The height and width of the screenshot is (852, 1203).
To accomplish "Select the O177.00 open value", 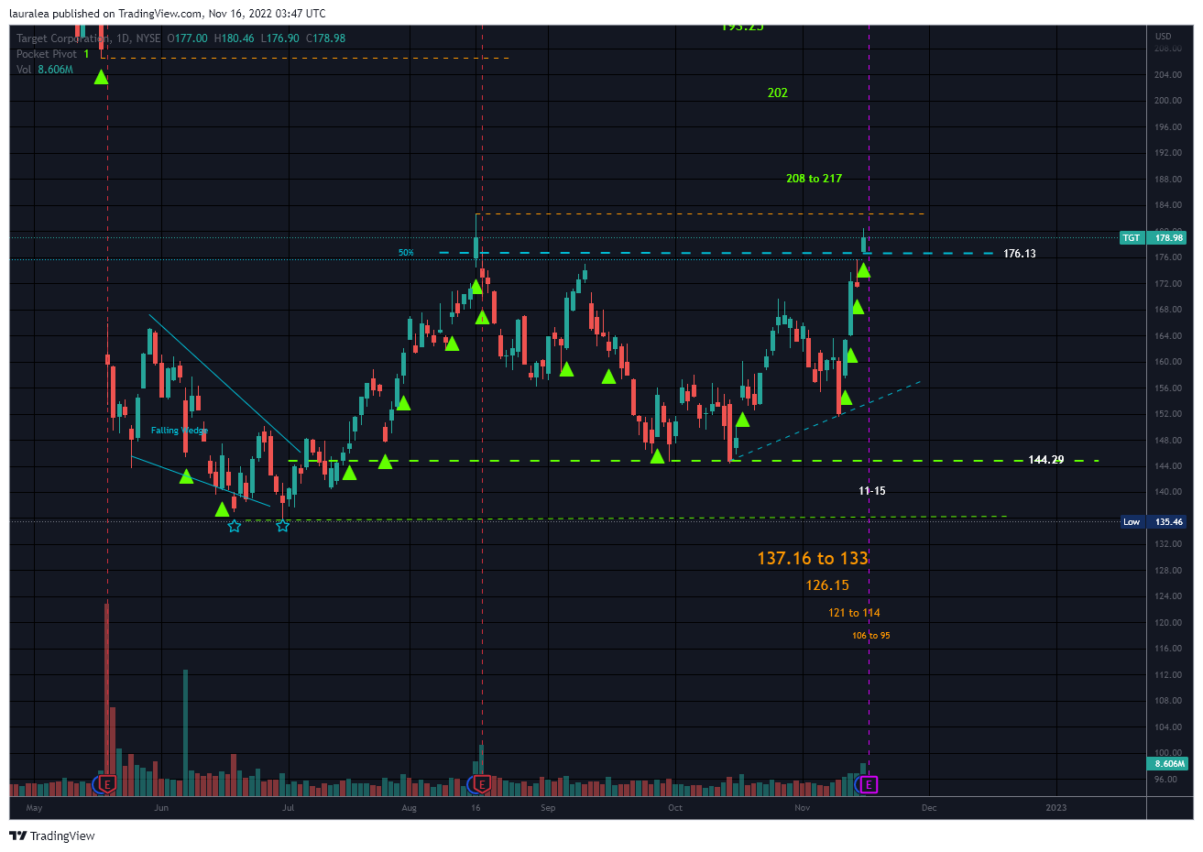I will (187, 38).
